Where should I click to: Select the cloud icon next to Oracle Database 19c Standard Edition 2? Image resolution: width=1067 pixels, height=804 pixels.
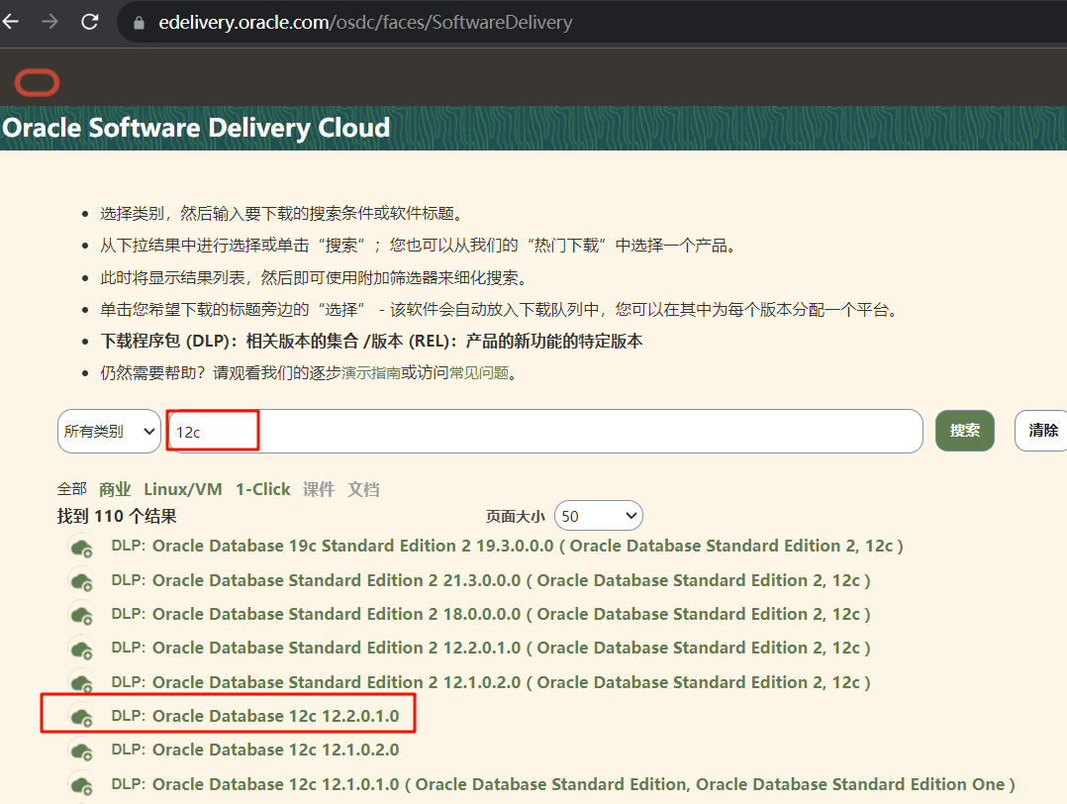coord(82,547)
